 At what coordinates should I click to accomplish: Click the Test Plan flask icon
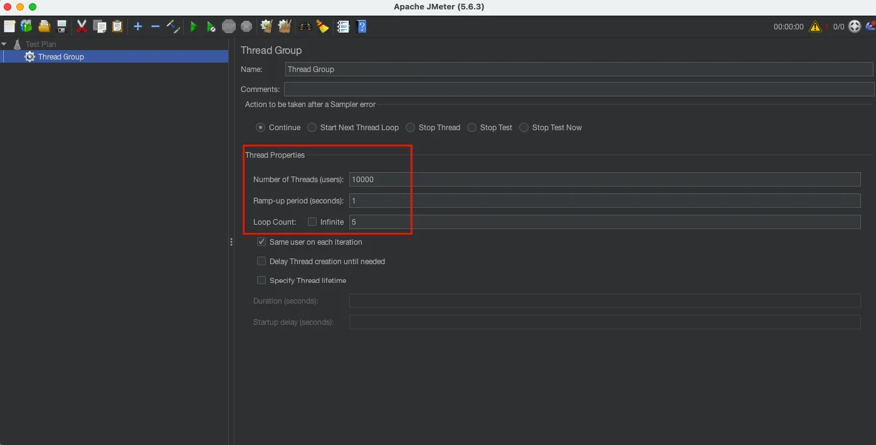click(x=18, y=44)
